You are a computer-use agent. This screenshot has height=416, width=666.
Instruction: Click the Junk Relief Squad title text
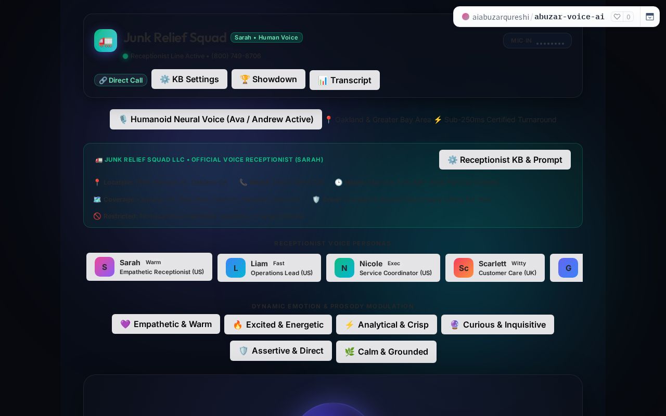coord(175,37)
